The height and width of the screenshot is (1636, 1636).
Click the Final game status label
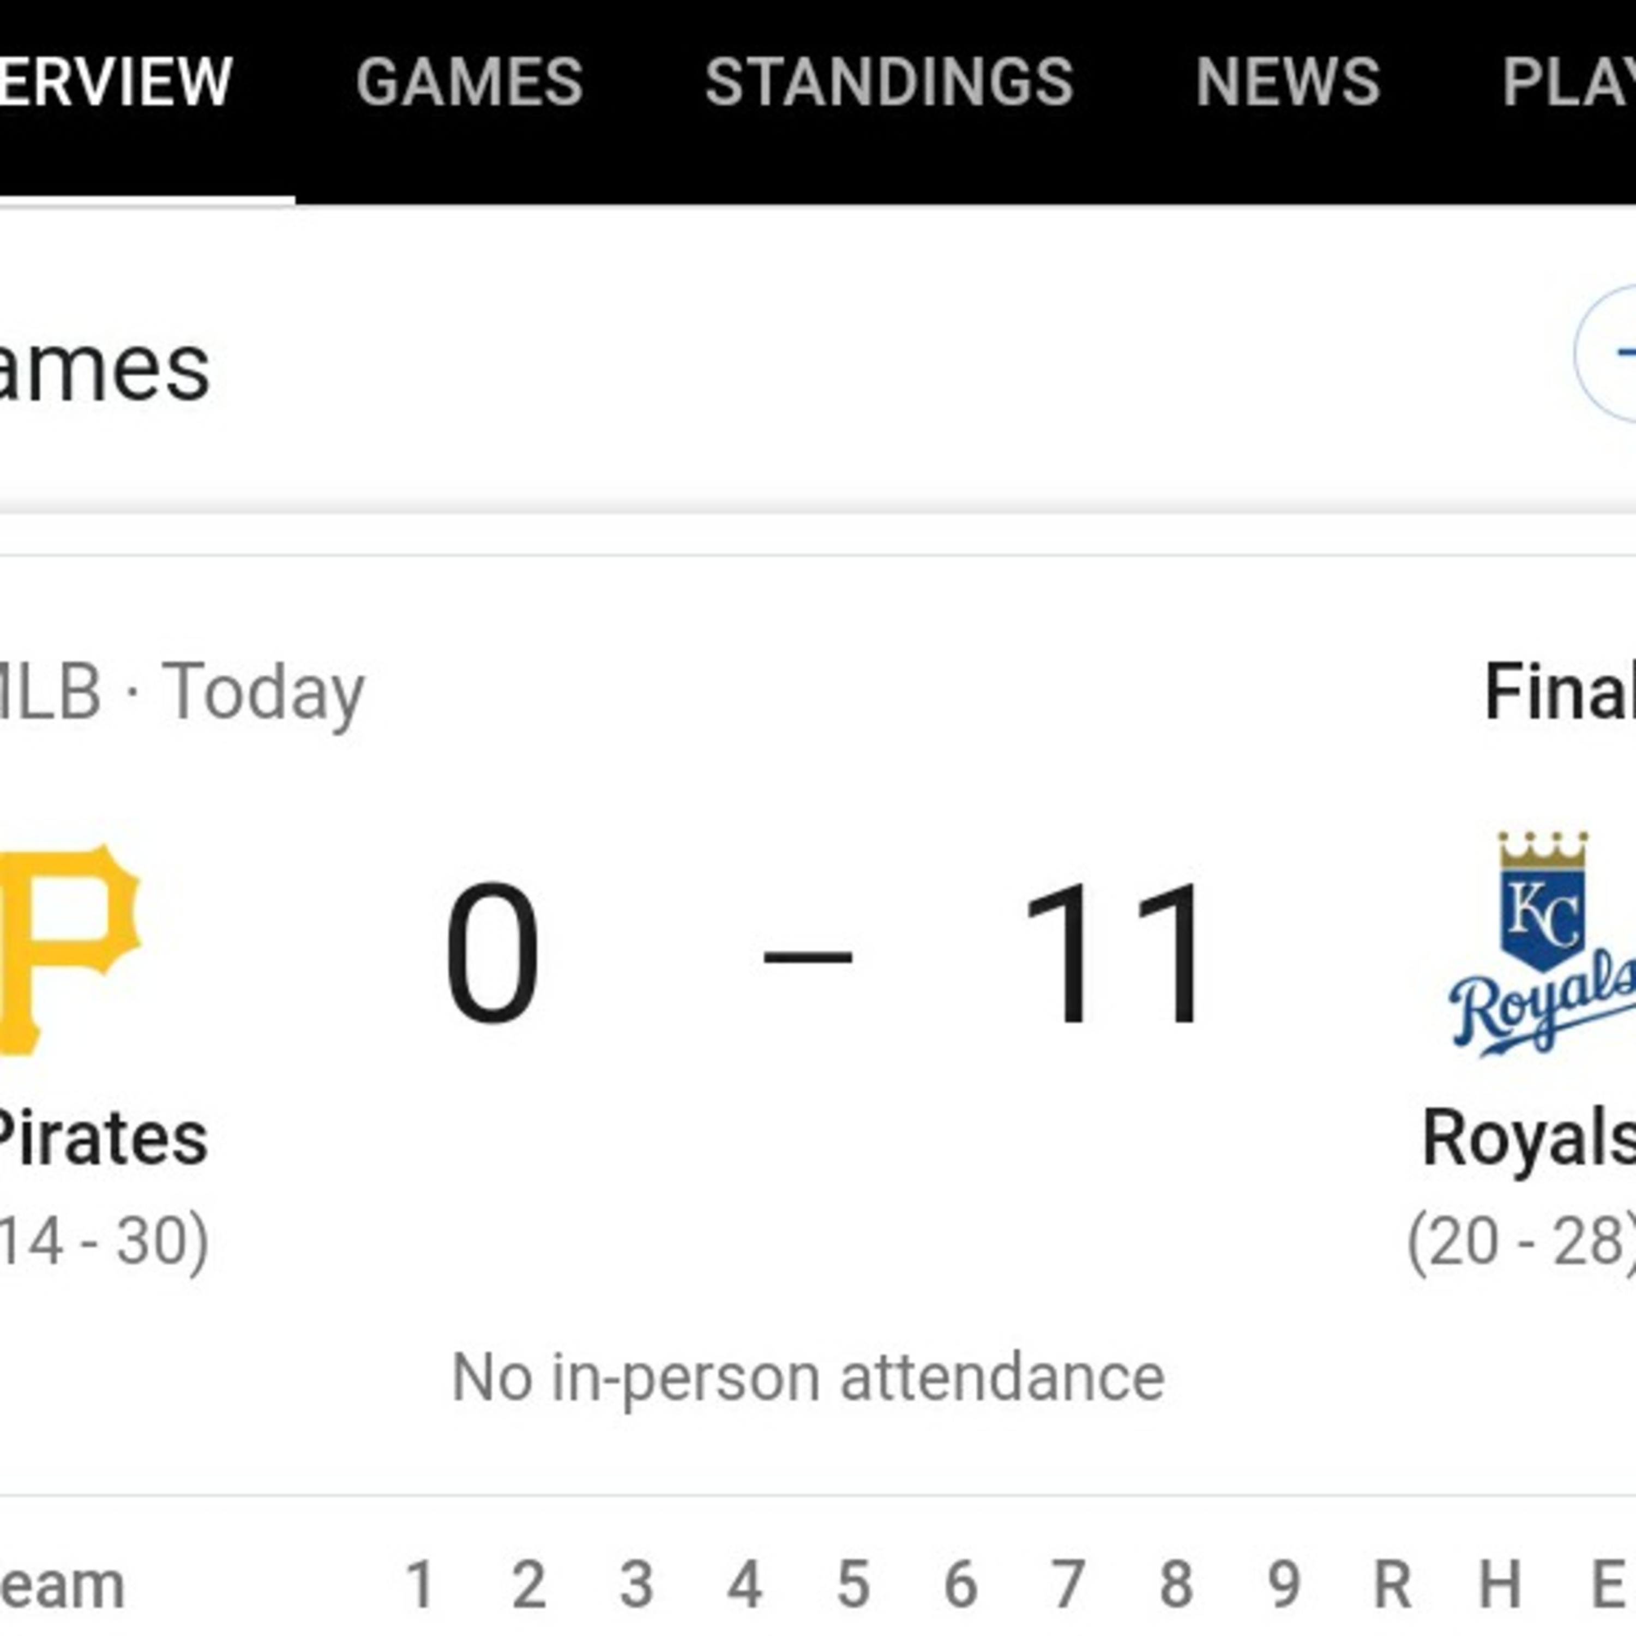coord(1560,692)
